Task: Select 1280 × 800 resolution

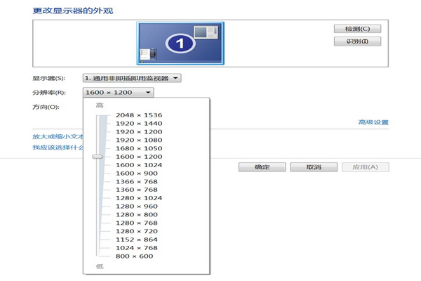Action: pos(137,214)
